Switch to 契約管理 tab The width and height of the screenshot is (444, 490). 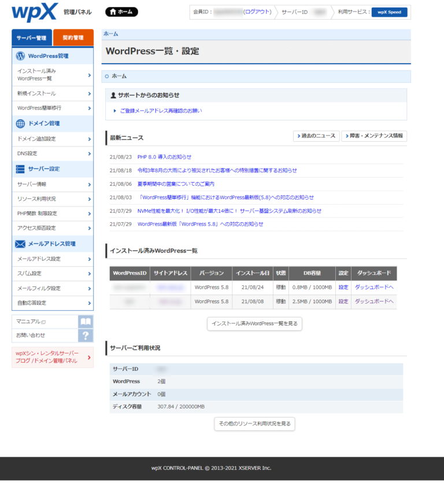click(73, 38)
